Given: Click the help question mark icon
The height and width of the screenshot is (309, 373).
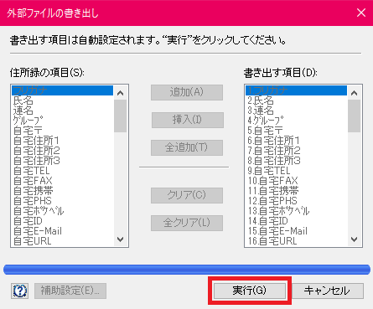Looking at the screenshot, I should click(19, 291).
